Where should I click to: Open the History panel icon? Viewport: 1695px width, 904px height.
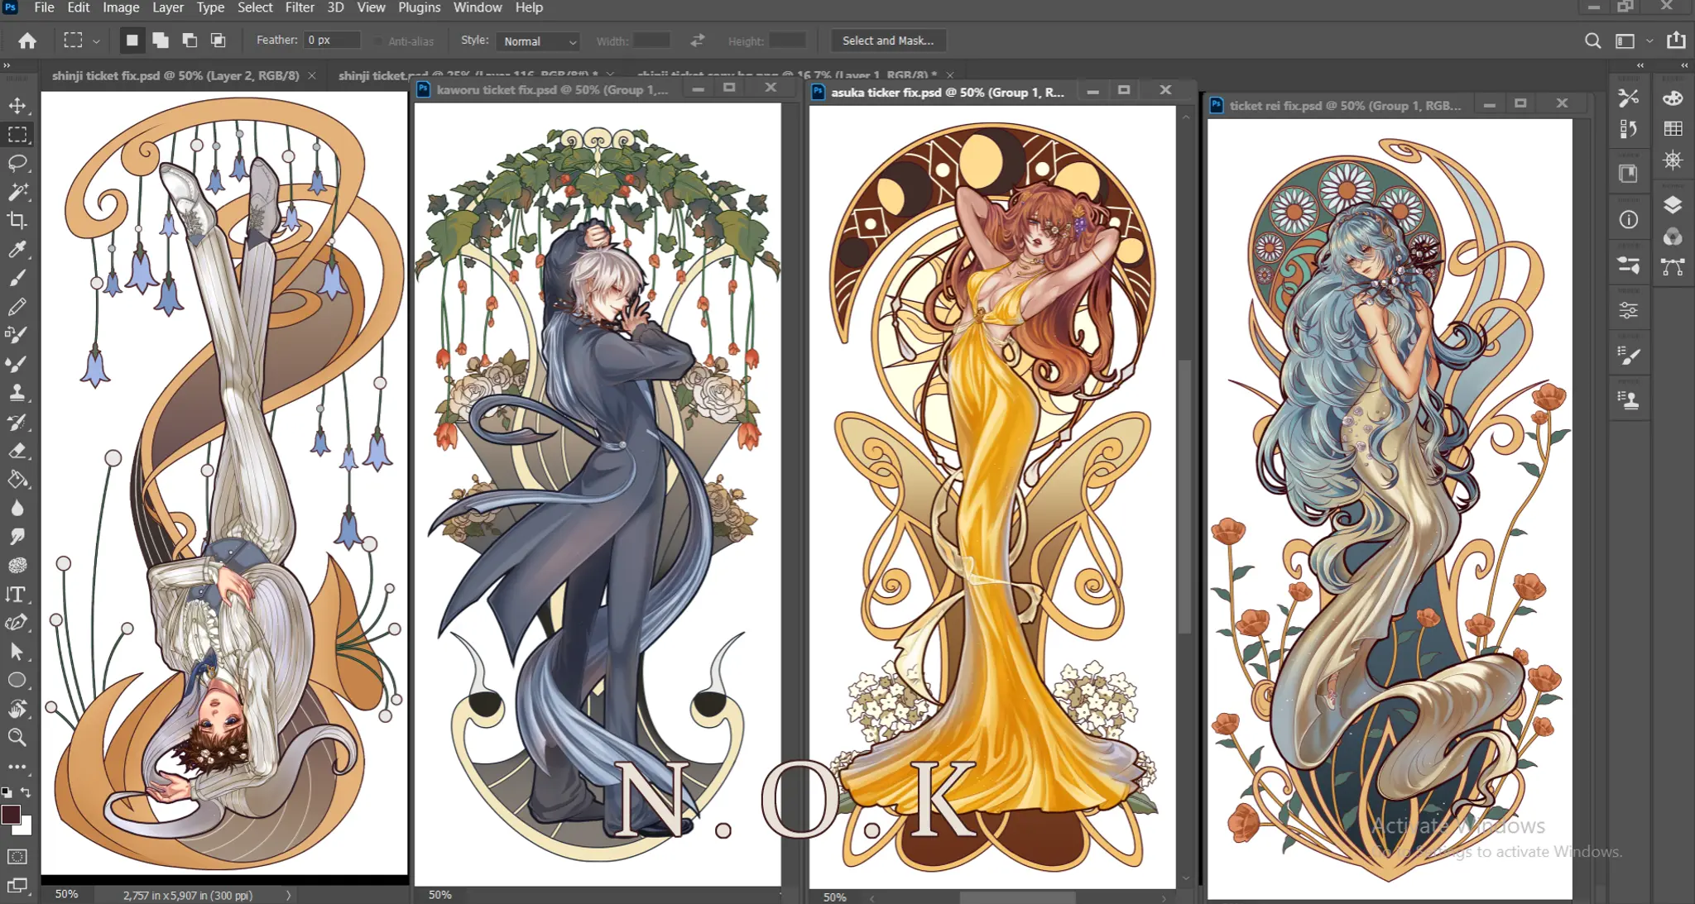pyautogui.click(x=1628, y=129)
